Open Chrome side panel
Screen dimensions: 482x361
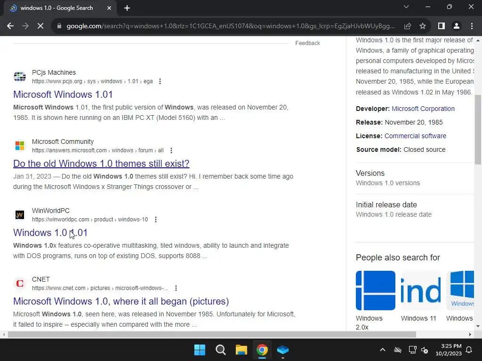click(442, 26)
